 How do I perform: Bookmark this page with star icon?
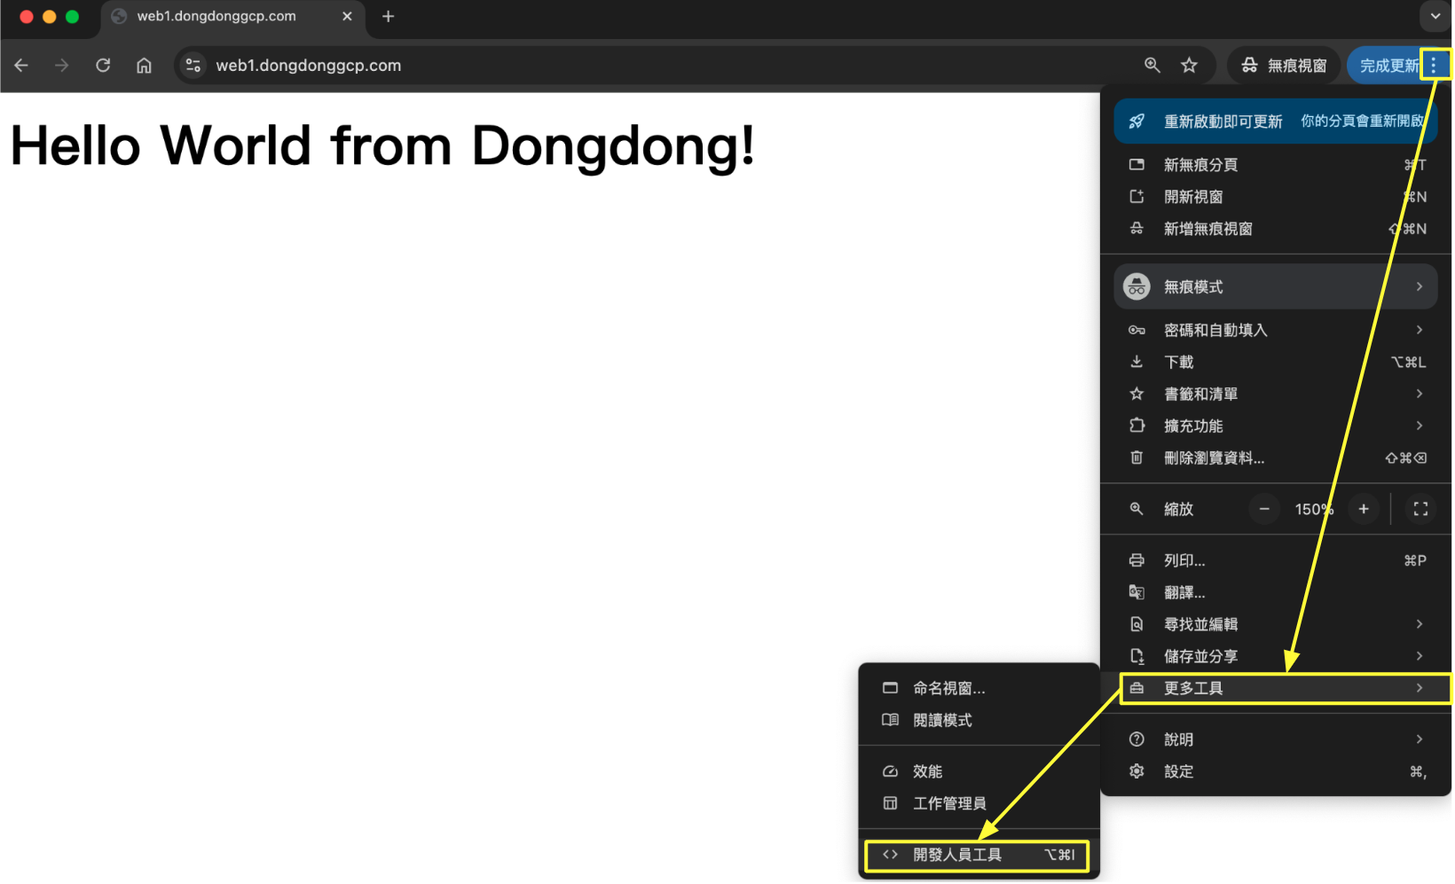[1189, 66]
